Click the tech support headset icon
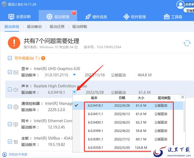194x158 pixels. point(5,154)
